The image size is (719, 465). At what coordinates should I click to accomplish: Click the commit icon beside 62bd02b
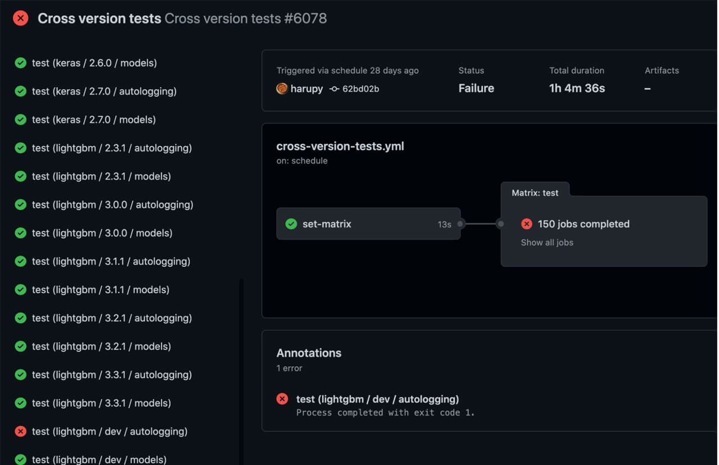[x=334, y=89]
